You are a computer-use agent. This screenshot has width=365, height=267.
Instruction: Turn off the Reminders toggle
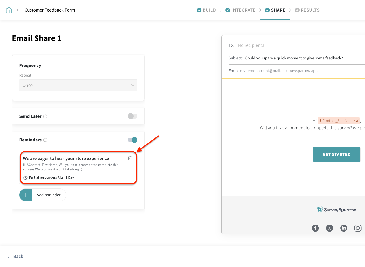(x=132, y=140)
